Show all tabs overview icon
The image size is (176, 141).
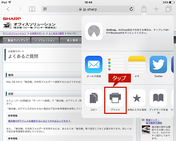pos(169,9)
